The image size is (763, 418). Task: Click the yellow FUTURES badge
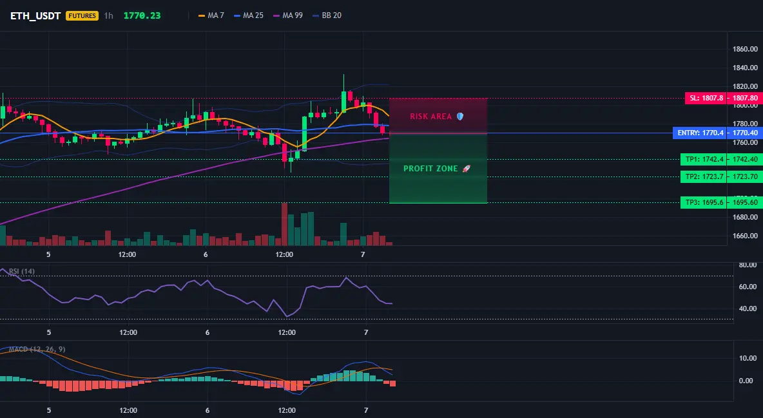(x=82, y=15)
